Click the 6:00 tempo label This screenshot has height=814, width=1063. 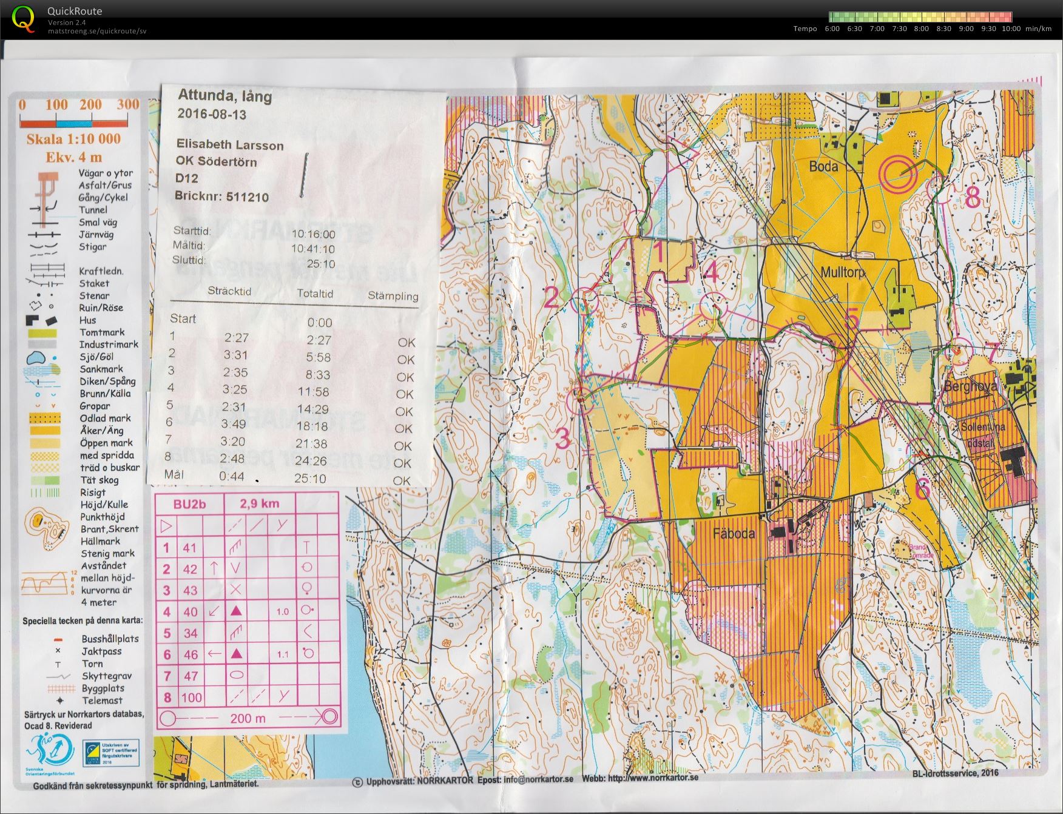click(x=832, y=29)
